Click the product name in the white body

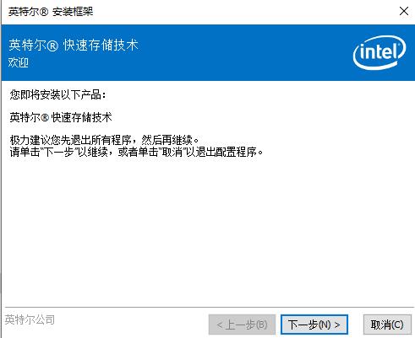[61, 117]
